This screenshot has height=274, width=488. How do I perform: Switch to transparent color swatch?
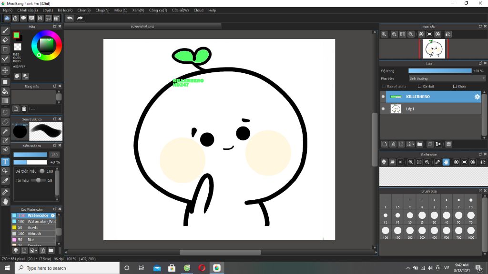click(18, 47)
